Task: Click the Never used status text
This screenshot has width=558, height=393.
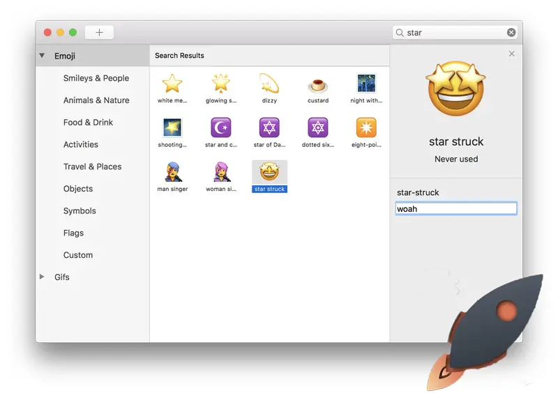Action: click(x=456, y=159)
